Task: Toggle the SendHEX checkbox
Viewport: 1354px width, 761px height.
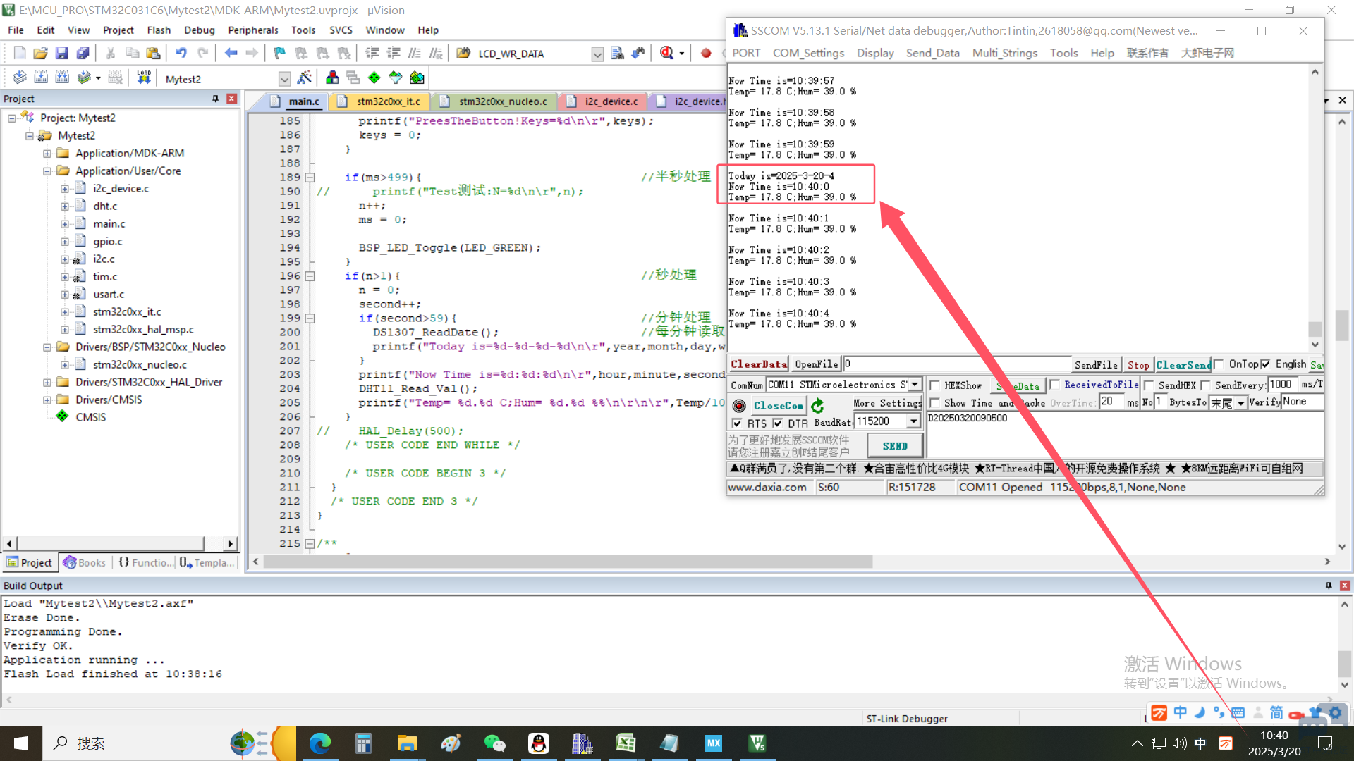Action: (1149, 385)
